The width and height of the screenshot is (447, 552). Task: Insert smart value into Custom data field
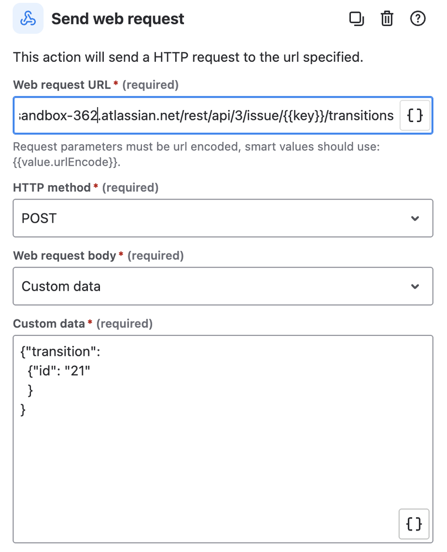pyautogui.click(x=414, y=524)
